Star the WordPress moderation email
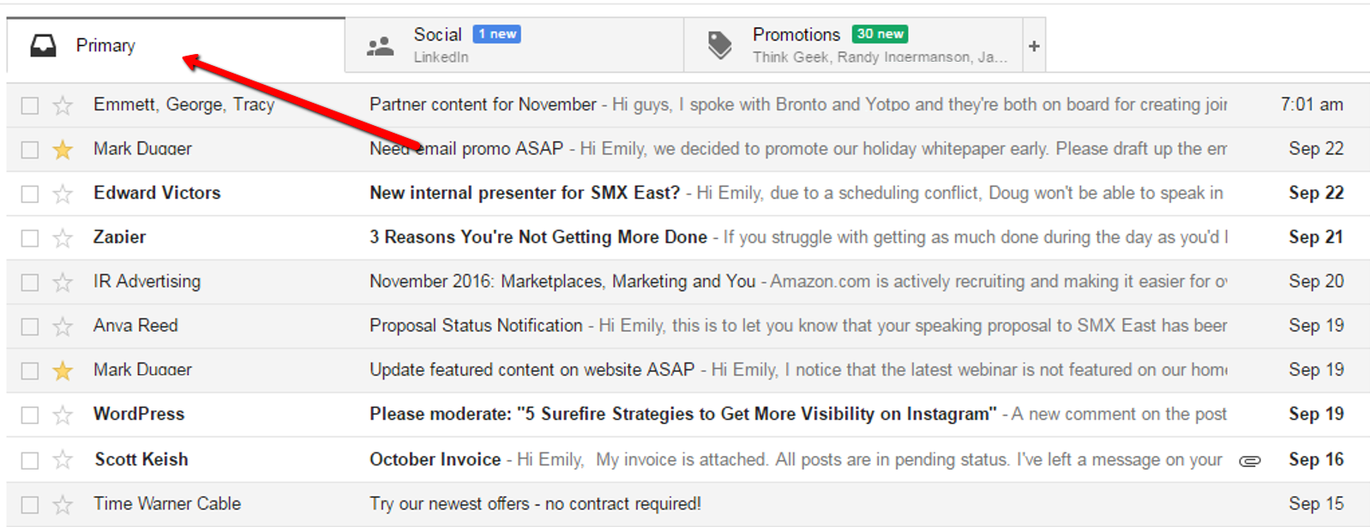The height and width of the screenshot is (527, 1370). 63,416
